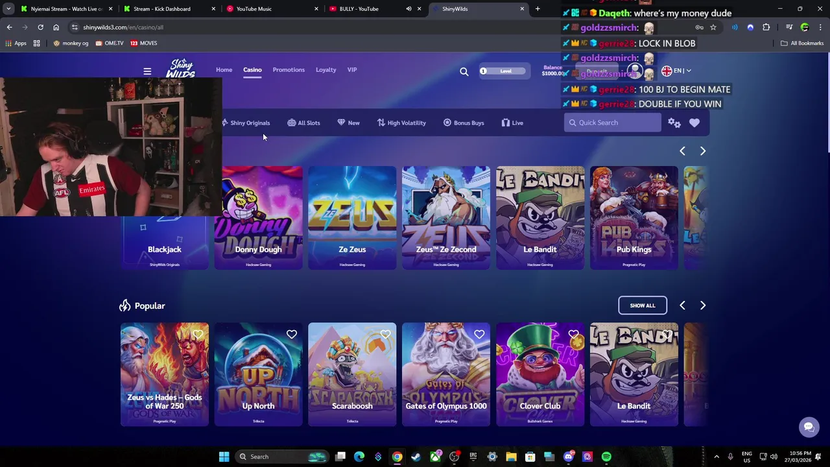
Task: Click the browser back arrow
Action: [x=9, y=27]
